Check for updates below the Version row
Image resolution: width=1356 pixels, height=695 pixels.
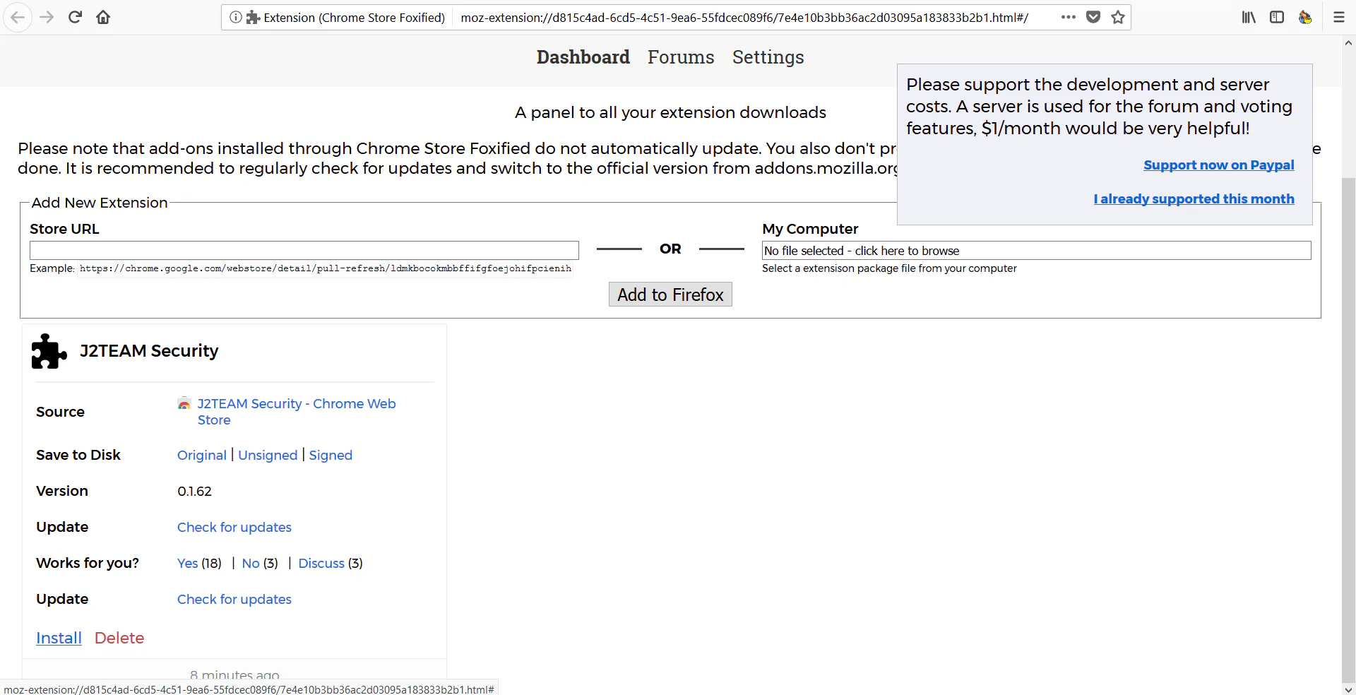point(234,528)
